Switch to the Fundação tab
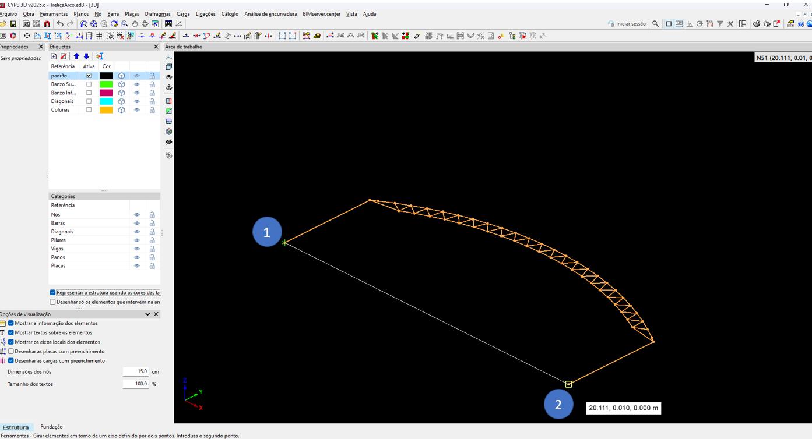This screenshot has width=812, height=439. click(x=51, y=427)
